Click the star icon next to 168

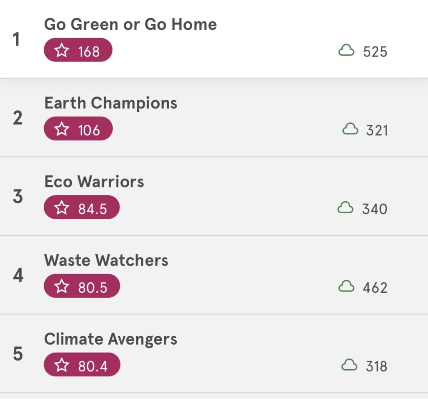point(62,51)
